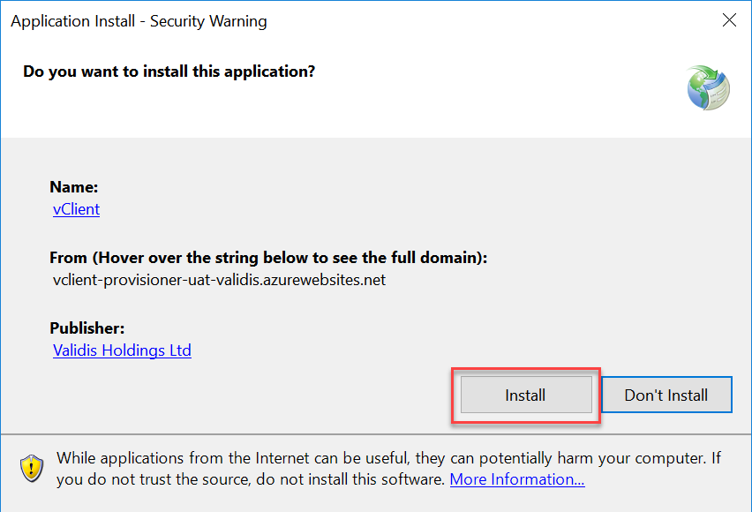Follow the More Information link

pyautogui.click(x=516, y=479)
